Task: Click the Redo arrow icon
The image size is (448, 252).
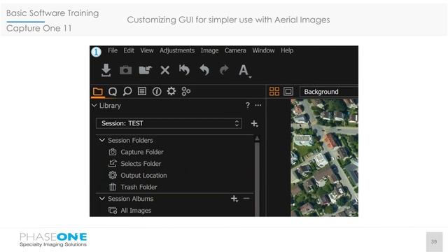Action: pyautogui.click(x=224, y=70)
